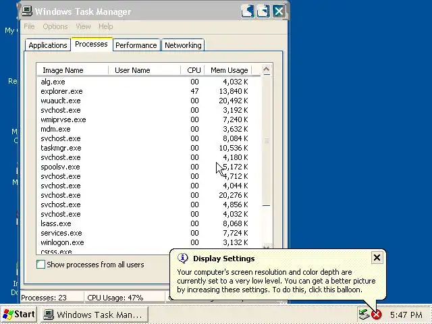Select svchost.exe using 4,712 K
The width and height of the screenshot is (432, 324).
point(148,176)
